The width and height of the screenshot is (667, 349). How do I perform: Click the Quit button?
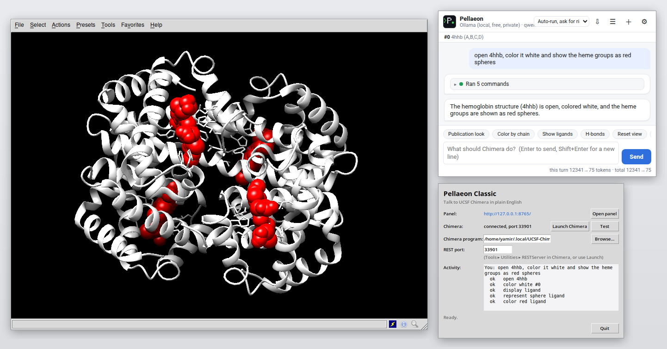(605, 328)
